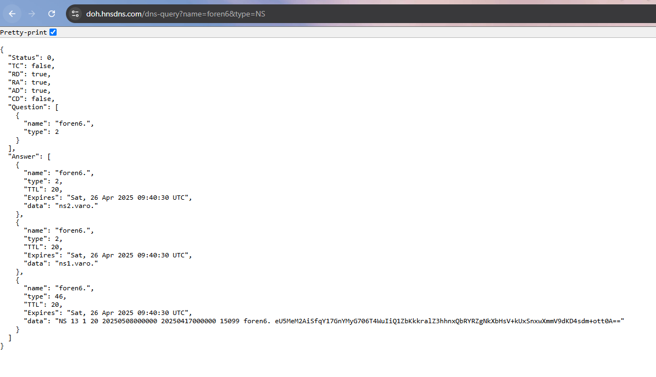Go back to the previous page

[x=12, y=14]
